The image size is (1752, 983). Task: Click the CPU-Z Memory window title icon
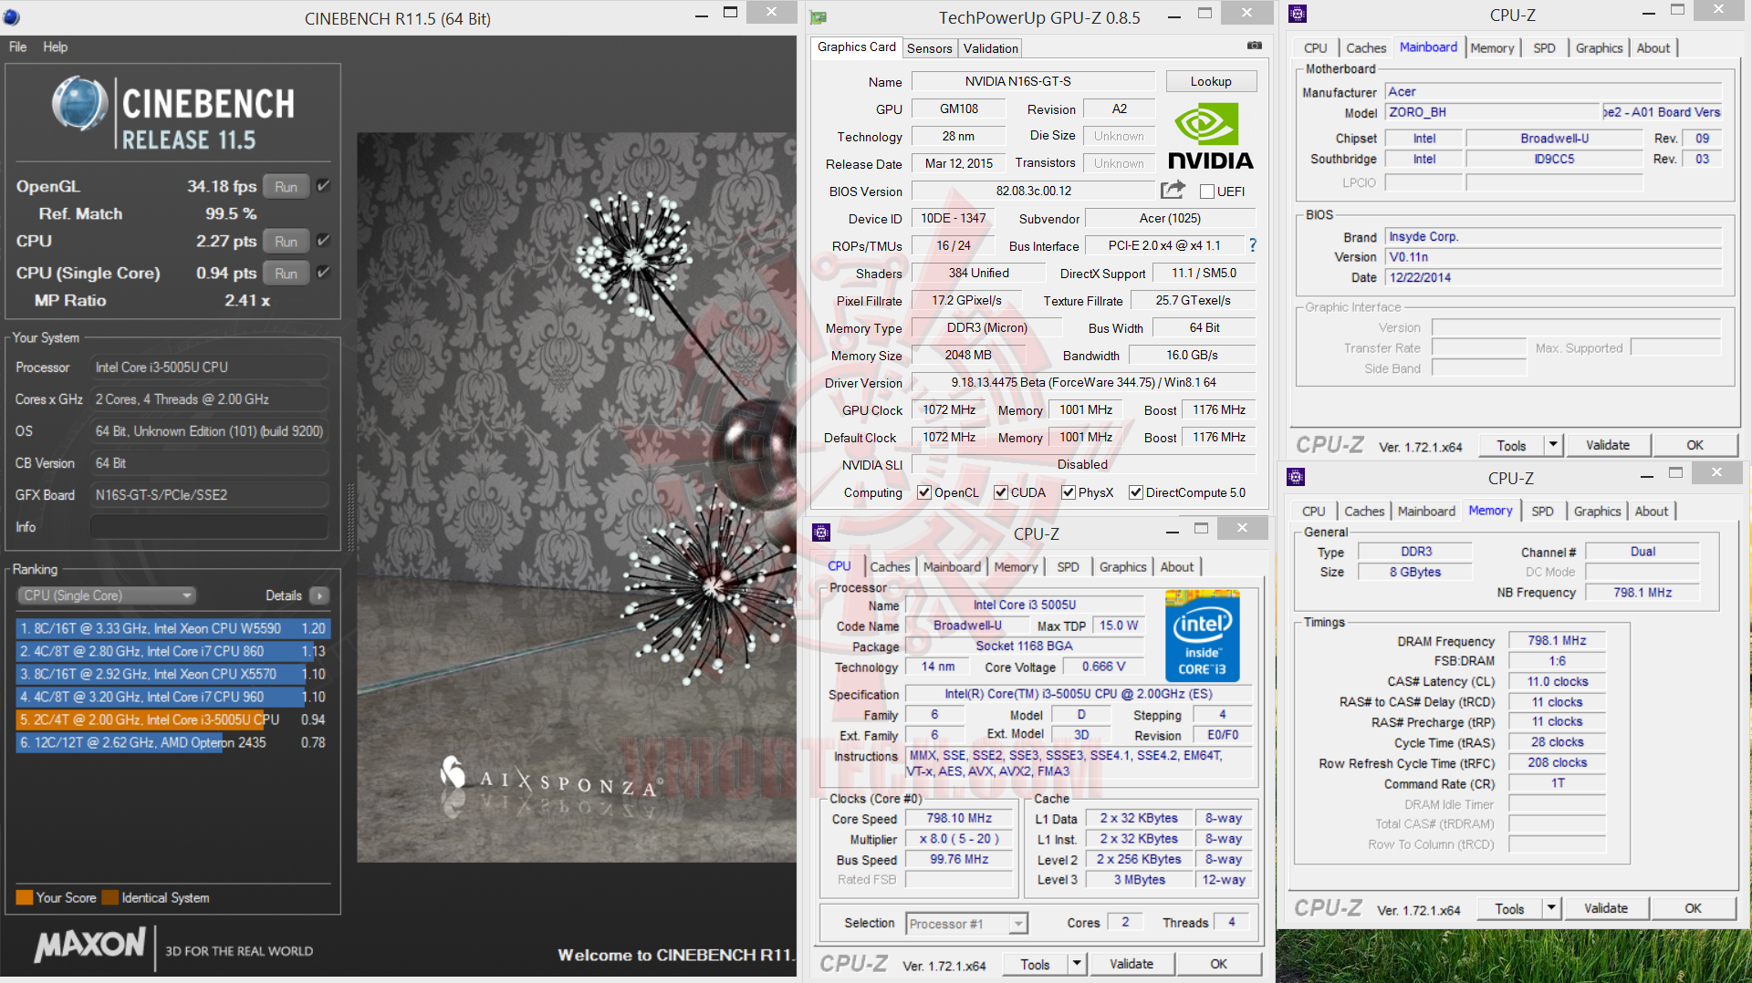point(1296,477)
